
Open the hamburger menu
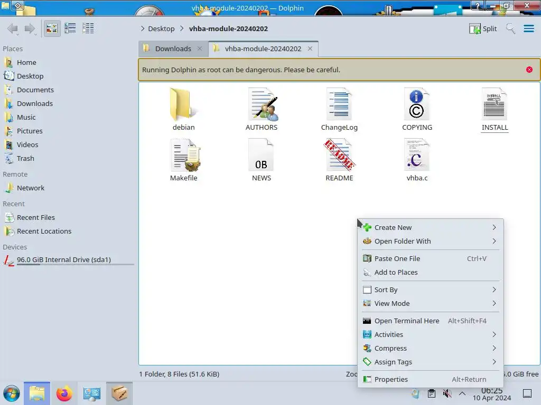coord(528,28)
